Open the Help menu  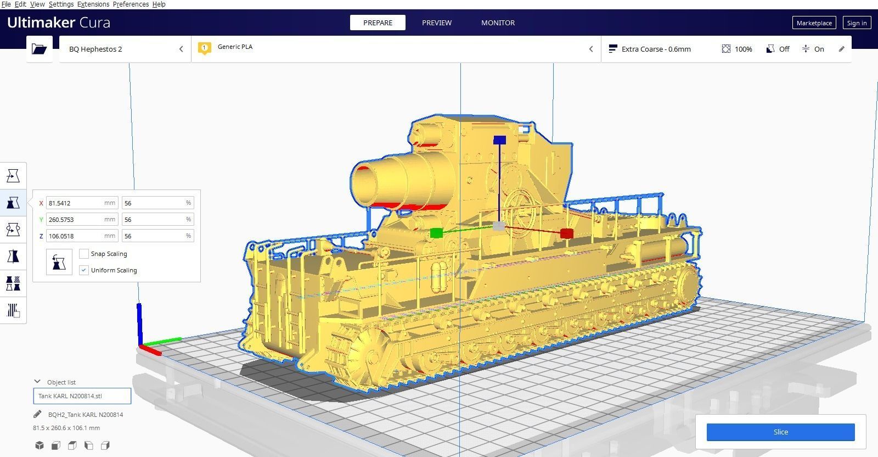click(x=159, y=4)
